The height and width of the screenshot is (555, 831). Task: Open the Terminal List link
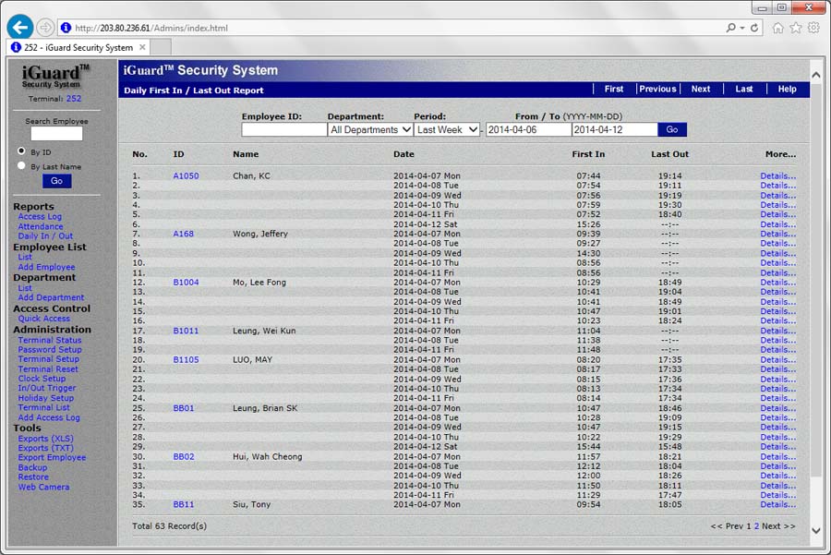(x=44, y=407)
